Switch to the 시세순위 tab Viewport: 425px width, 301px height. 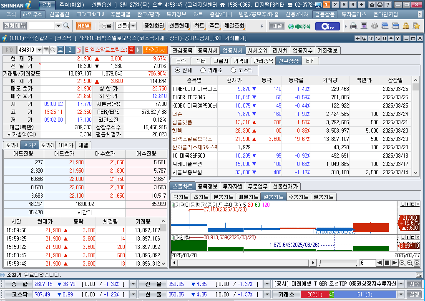(x=257, y=51)
